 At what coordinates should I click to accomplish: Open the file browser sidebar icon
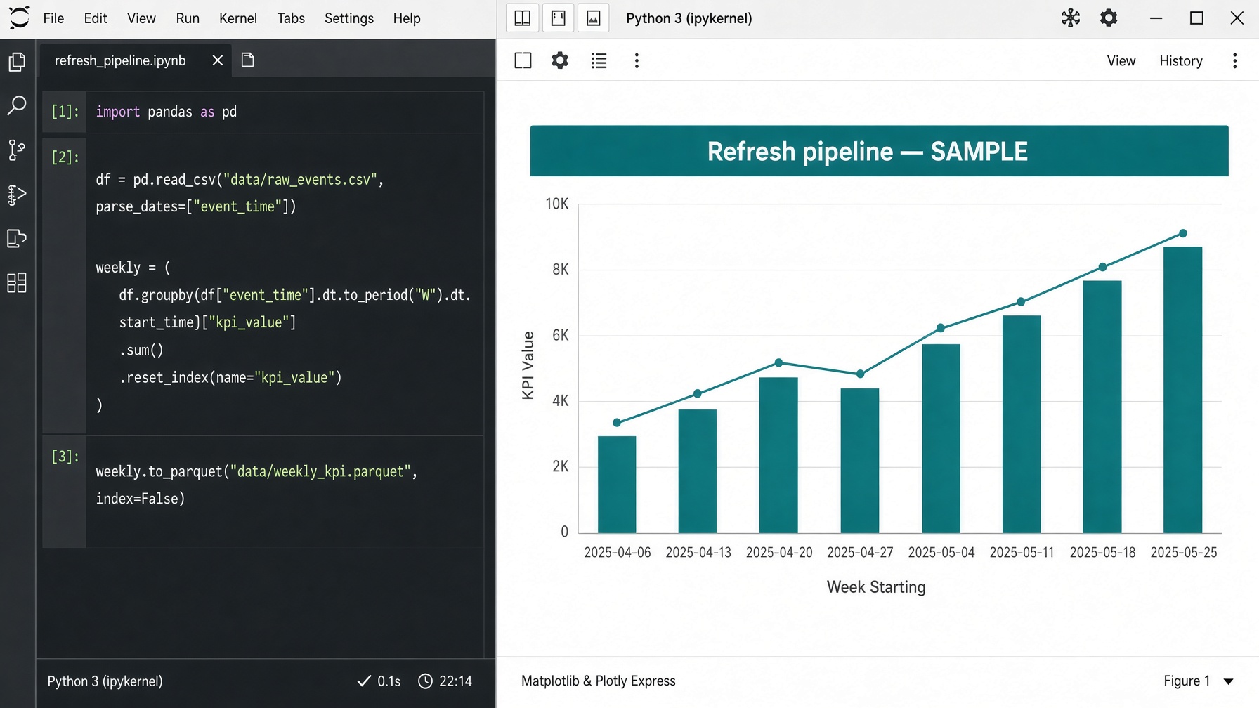click(x=17, y=62)
